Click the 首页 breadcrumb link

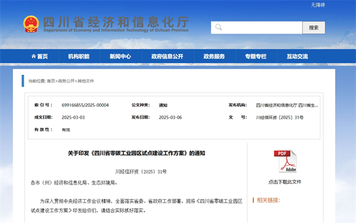[x=51, y=81]
